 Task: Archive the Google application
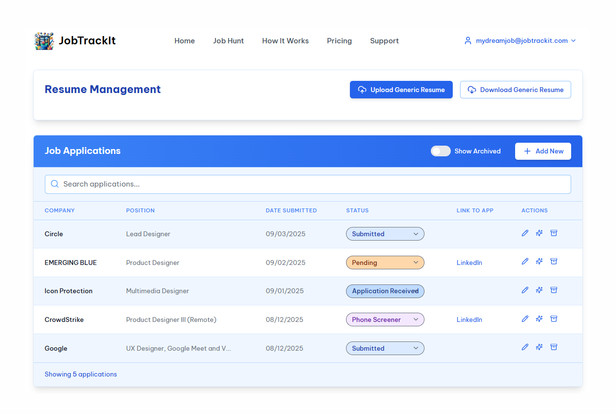554,347
